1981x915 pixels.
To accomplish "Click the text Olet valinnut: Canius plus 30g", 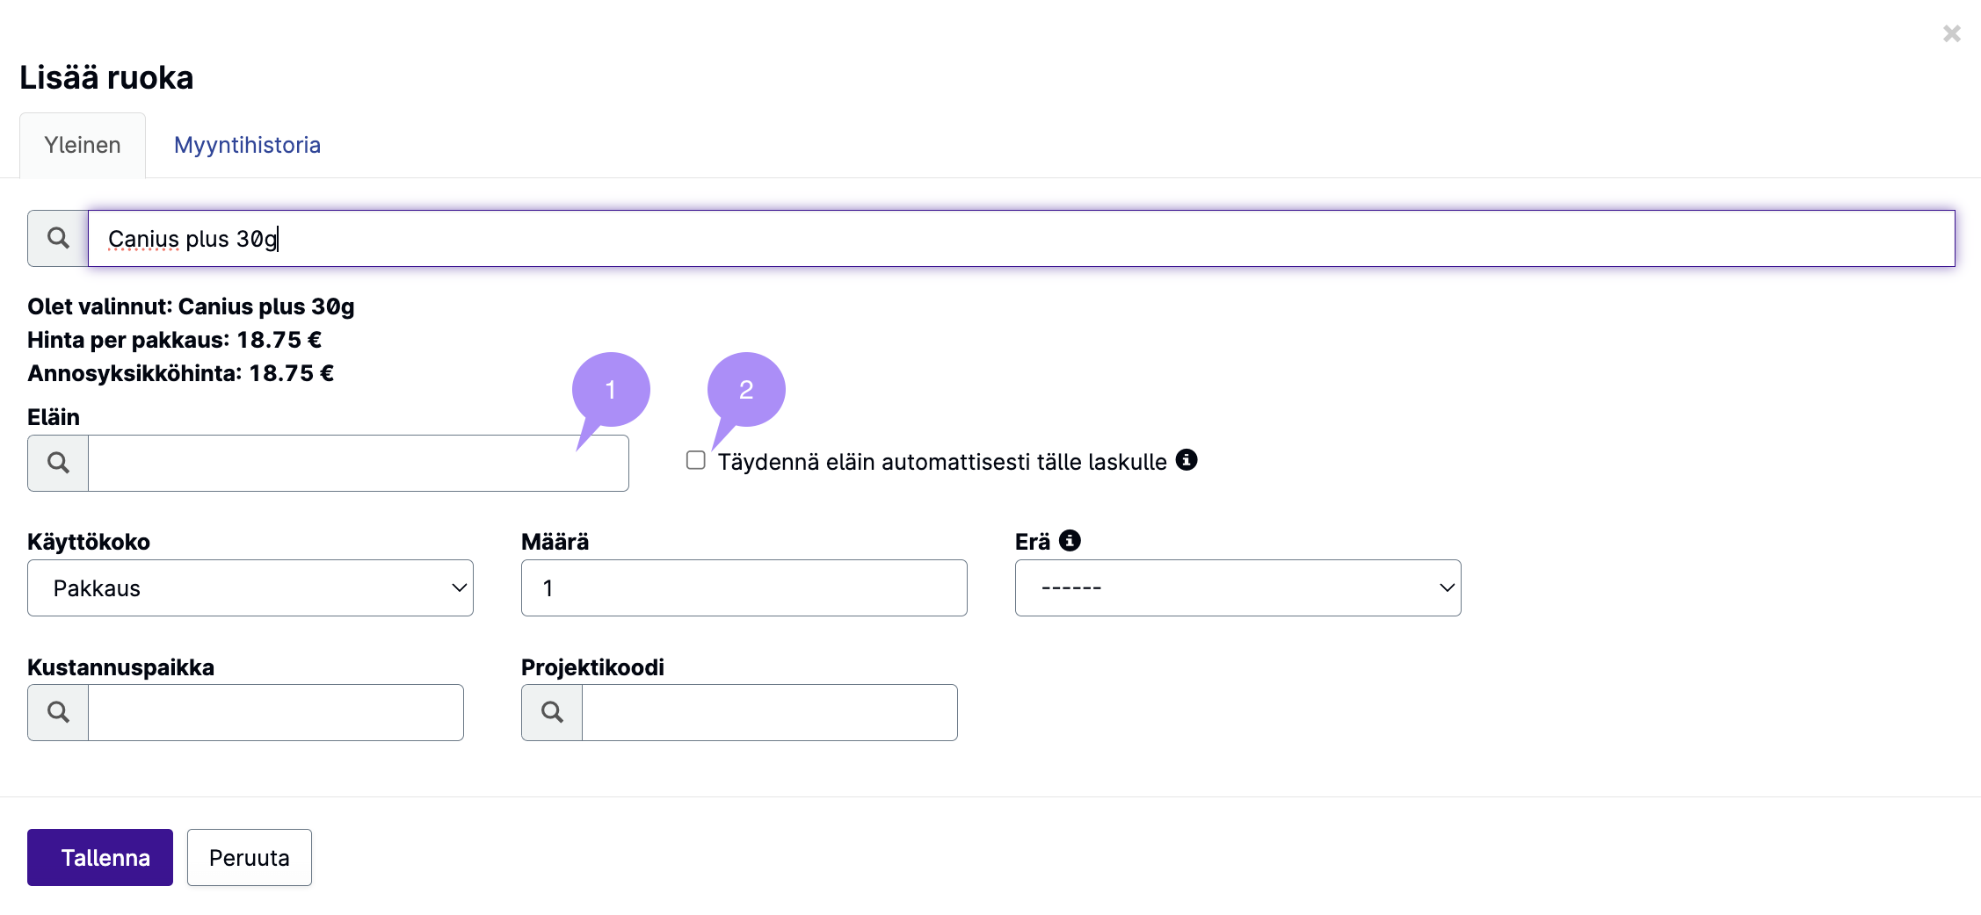I will click(x=191, y=306).
